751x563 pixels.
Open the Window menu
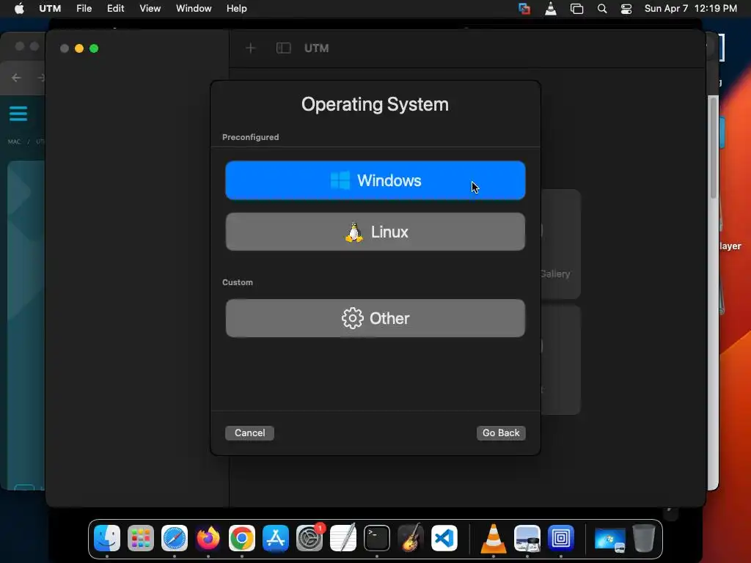pos(194,8)
